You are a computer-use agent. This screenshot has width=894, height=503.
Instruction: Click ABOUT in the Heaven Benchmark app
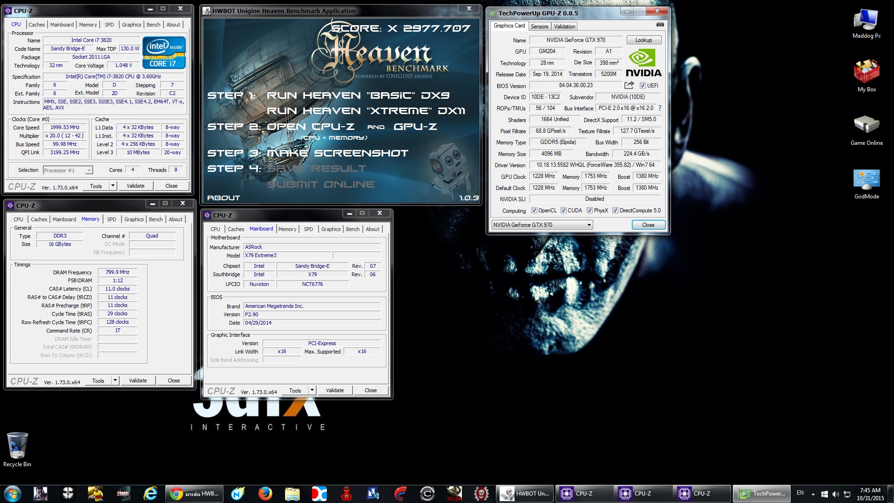pyautogui.click(x=223, y=198)
